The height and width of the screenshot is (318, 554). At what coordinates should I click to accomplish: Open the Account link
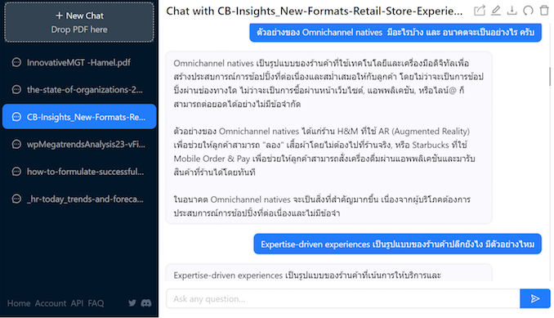51,303
